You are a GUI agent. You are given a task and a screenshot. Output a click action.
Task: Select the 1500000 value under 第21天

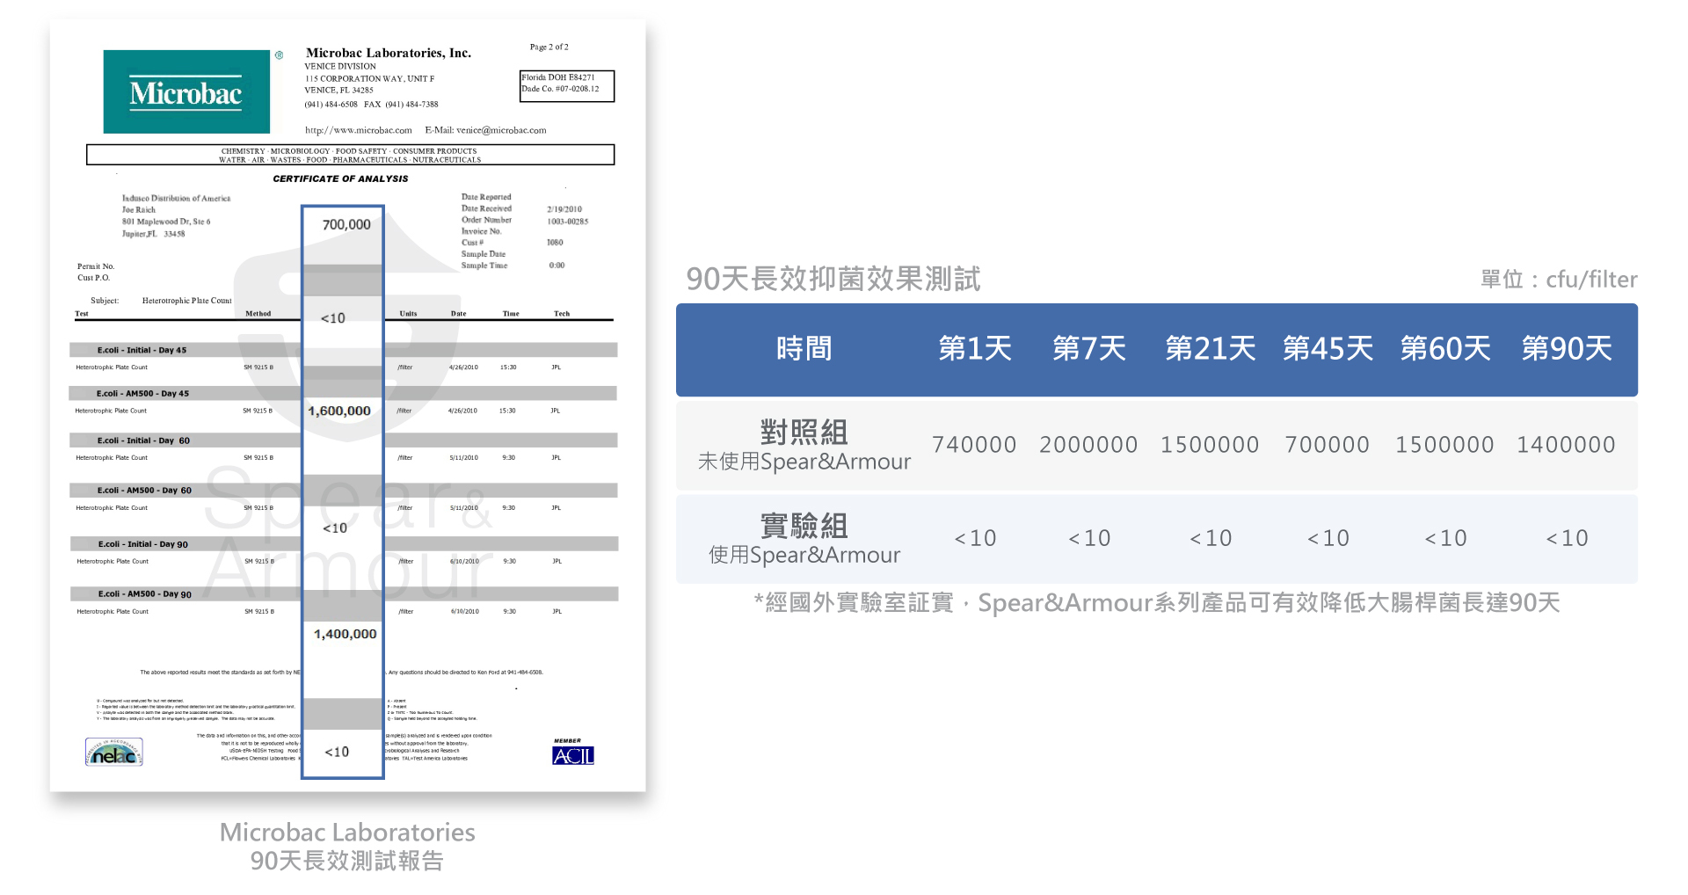pos(1210,445)
